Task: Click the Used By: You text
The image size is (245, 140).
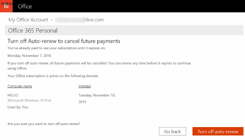Action: [x=18, y=107]
